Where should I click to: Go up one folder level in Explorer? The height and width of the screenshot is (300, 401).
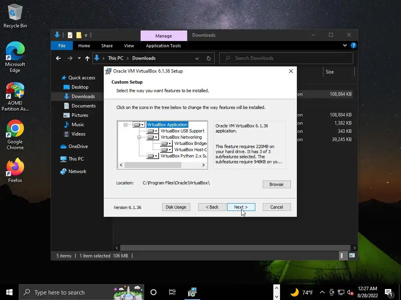coord(87,59)
